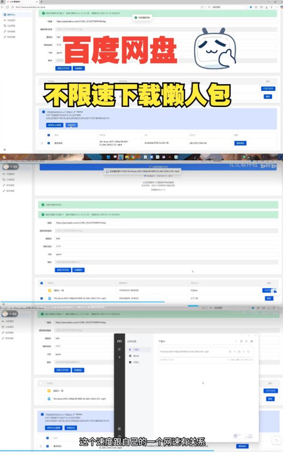Remove The.Stone.2025 task with its X icon in Motrix
The width and height of the screenshot is (283, 452).
[x=234, y=352]
